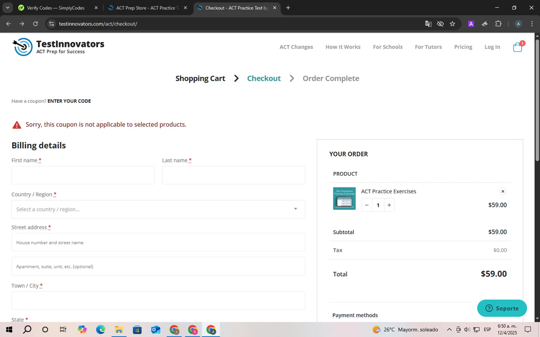
Task: Open the shopping cart basket icon
Action: point(517,47)
